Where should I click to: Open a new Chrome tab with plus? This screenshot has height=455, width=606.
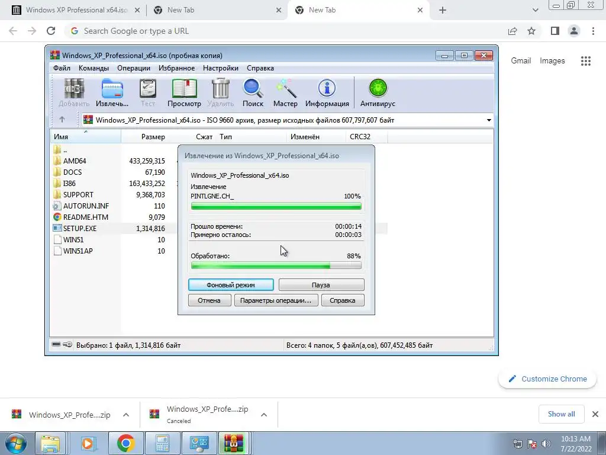tap(443, 11)
